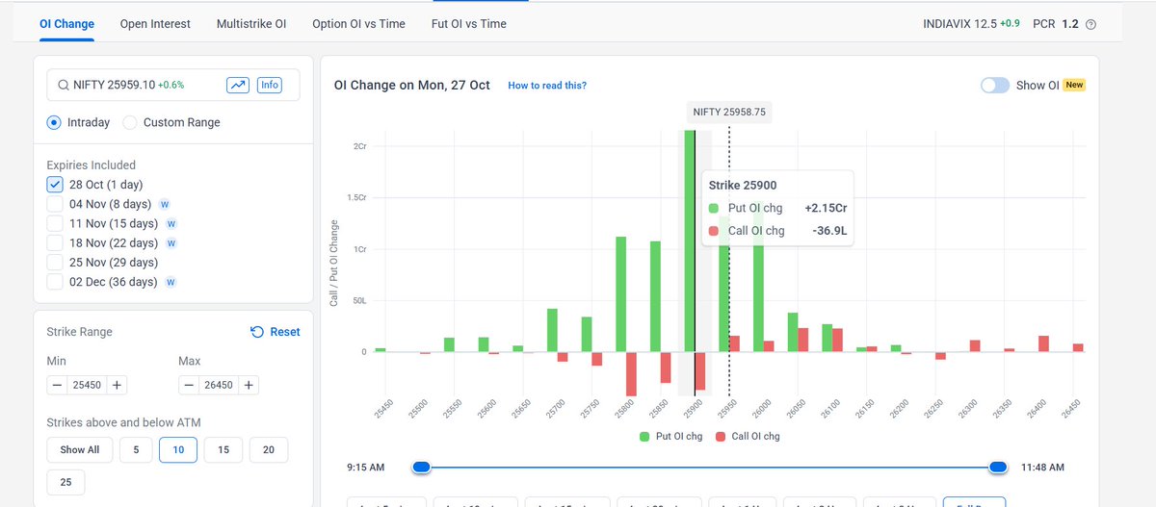Check the 25 Nov (29 days) expiry
Image resolution: width=1156 pixels, height=507 pixels.
tap(55, 263)
